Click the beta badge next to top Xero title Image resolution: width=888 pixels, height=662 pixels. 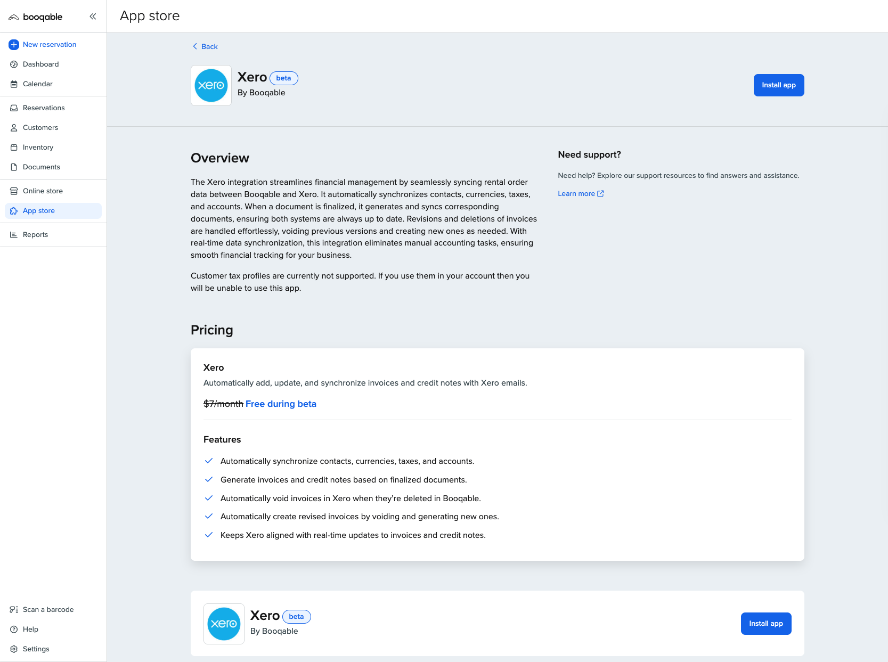pyautogui.click(x=284, y=78)
